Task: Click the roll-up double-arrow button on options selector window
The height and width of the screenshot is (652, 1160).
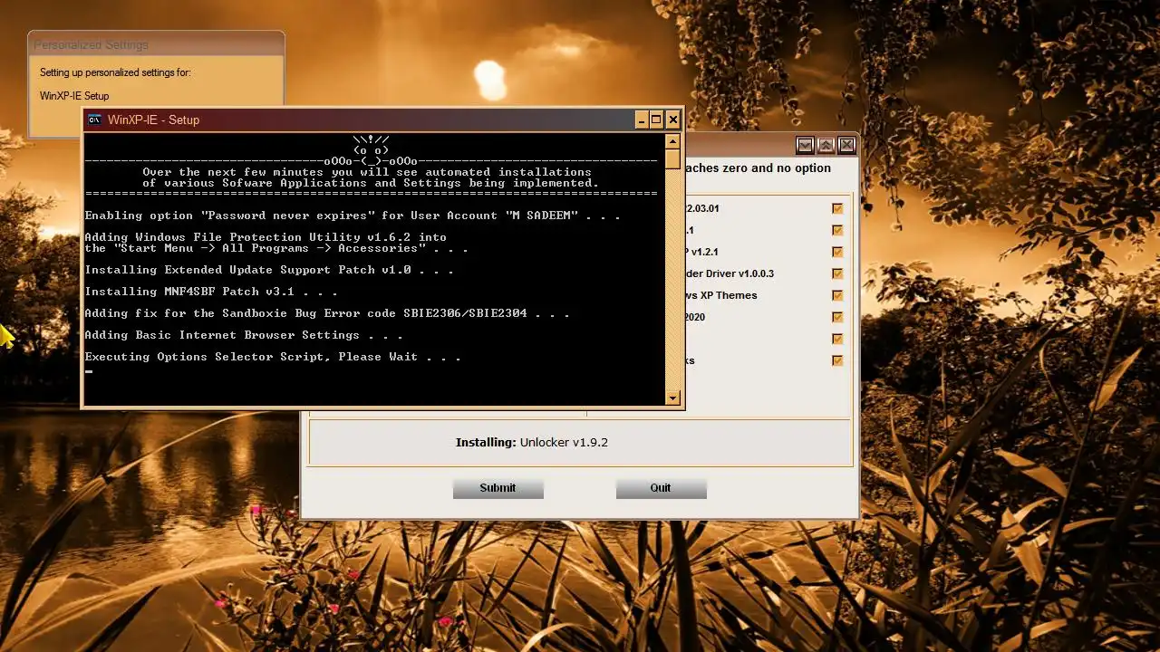Action: coord(826,145)
